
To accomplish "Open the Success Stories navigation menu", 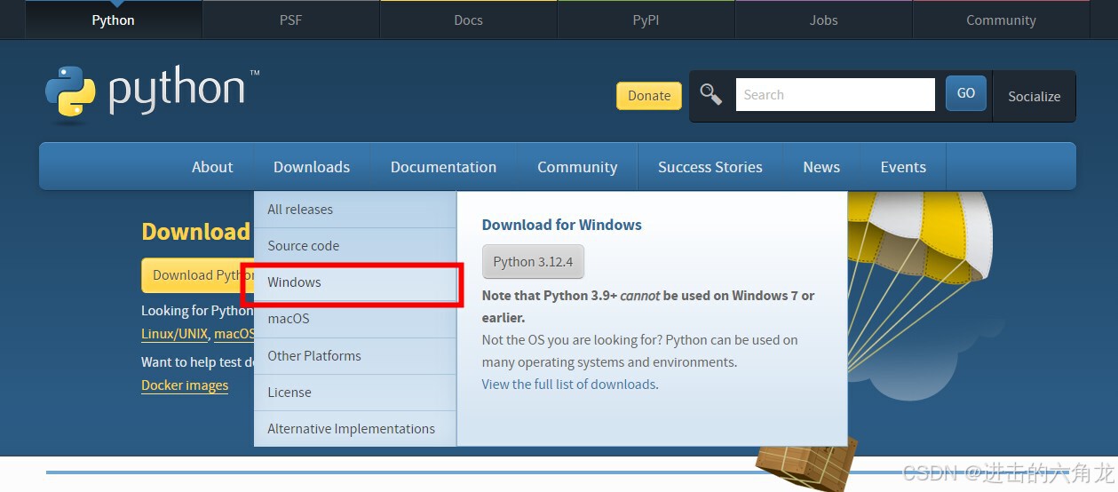I will (710, 167).
